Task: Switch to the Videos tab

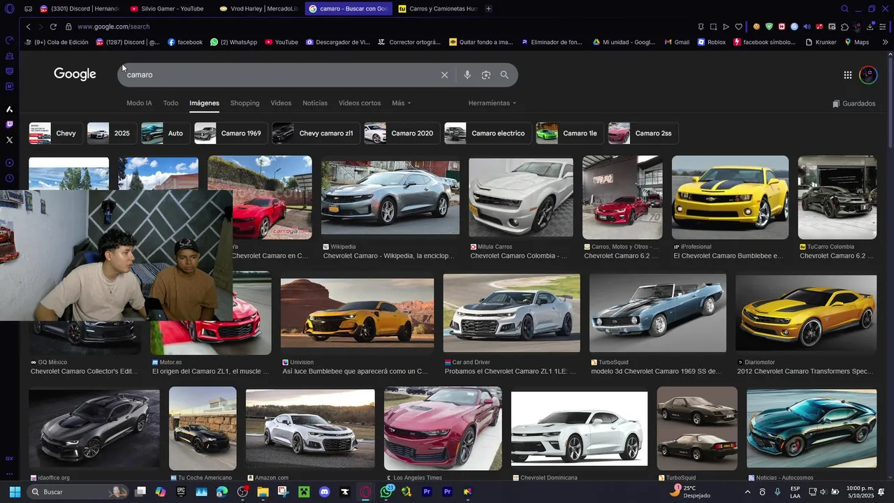Action: (281, 103)
